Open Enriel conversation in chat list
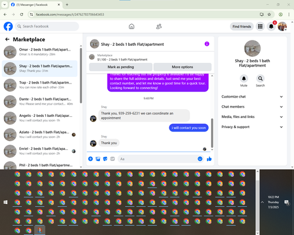Viewport: 294px width, 235px height. click(x=39, y=151)
